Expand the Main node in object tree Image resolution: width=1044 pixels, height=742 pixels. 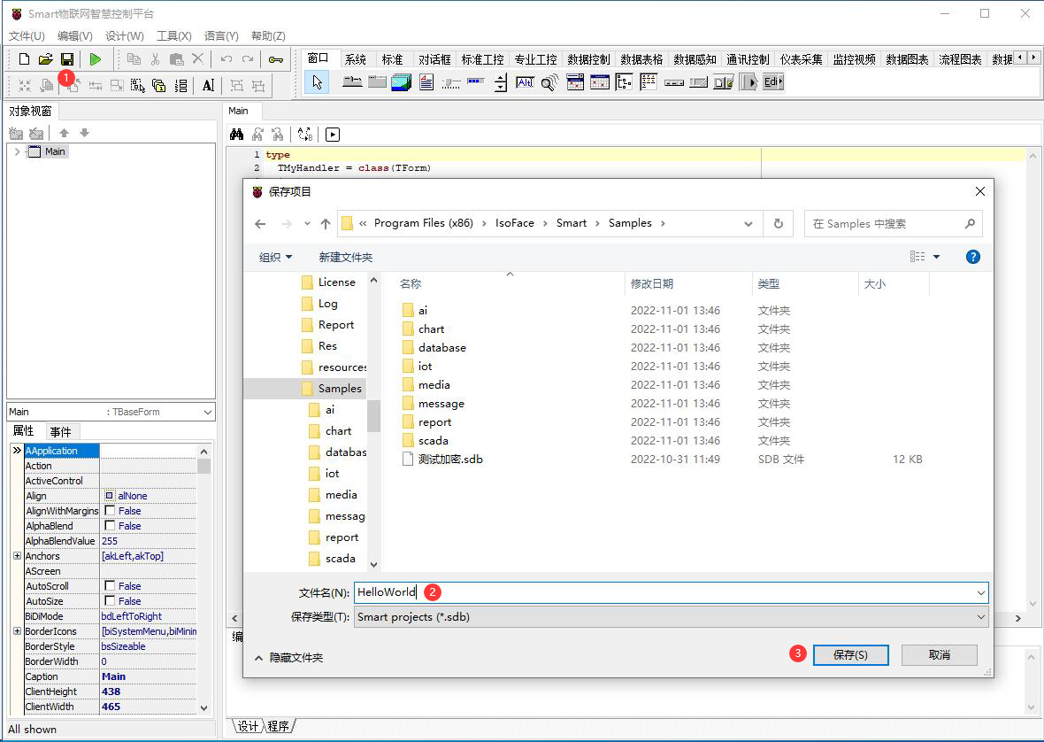(x=17, y=152)
